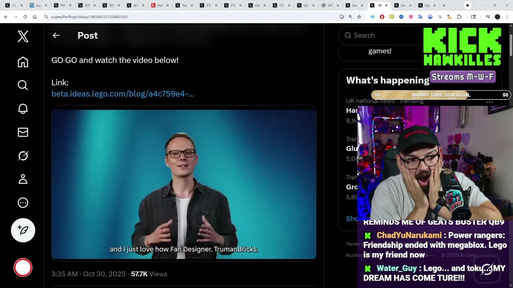Image resolution: width=513 pixels, height=288 pixels.
Task: Play the LEGO video in the post
Action: [x=184, y=184]
